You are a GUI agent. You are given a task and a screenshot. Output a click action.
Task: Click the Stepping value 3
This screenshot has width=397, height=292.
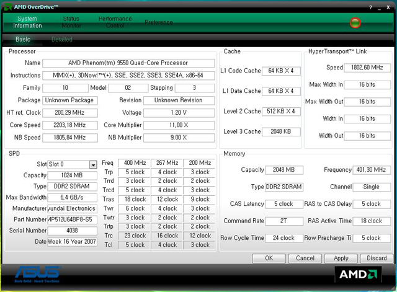195,88
